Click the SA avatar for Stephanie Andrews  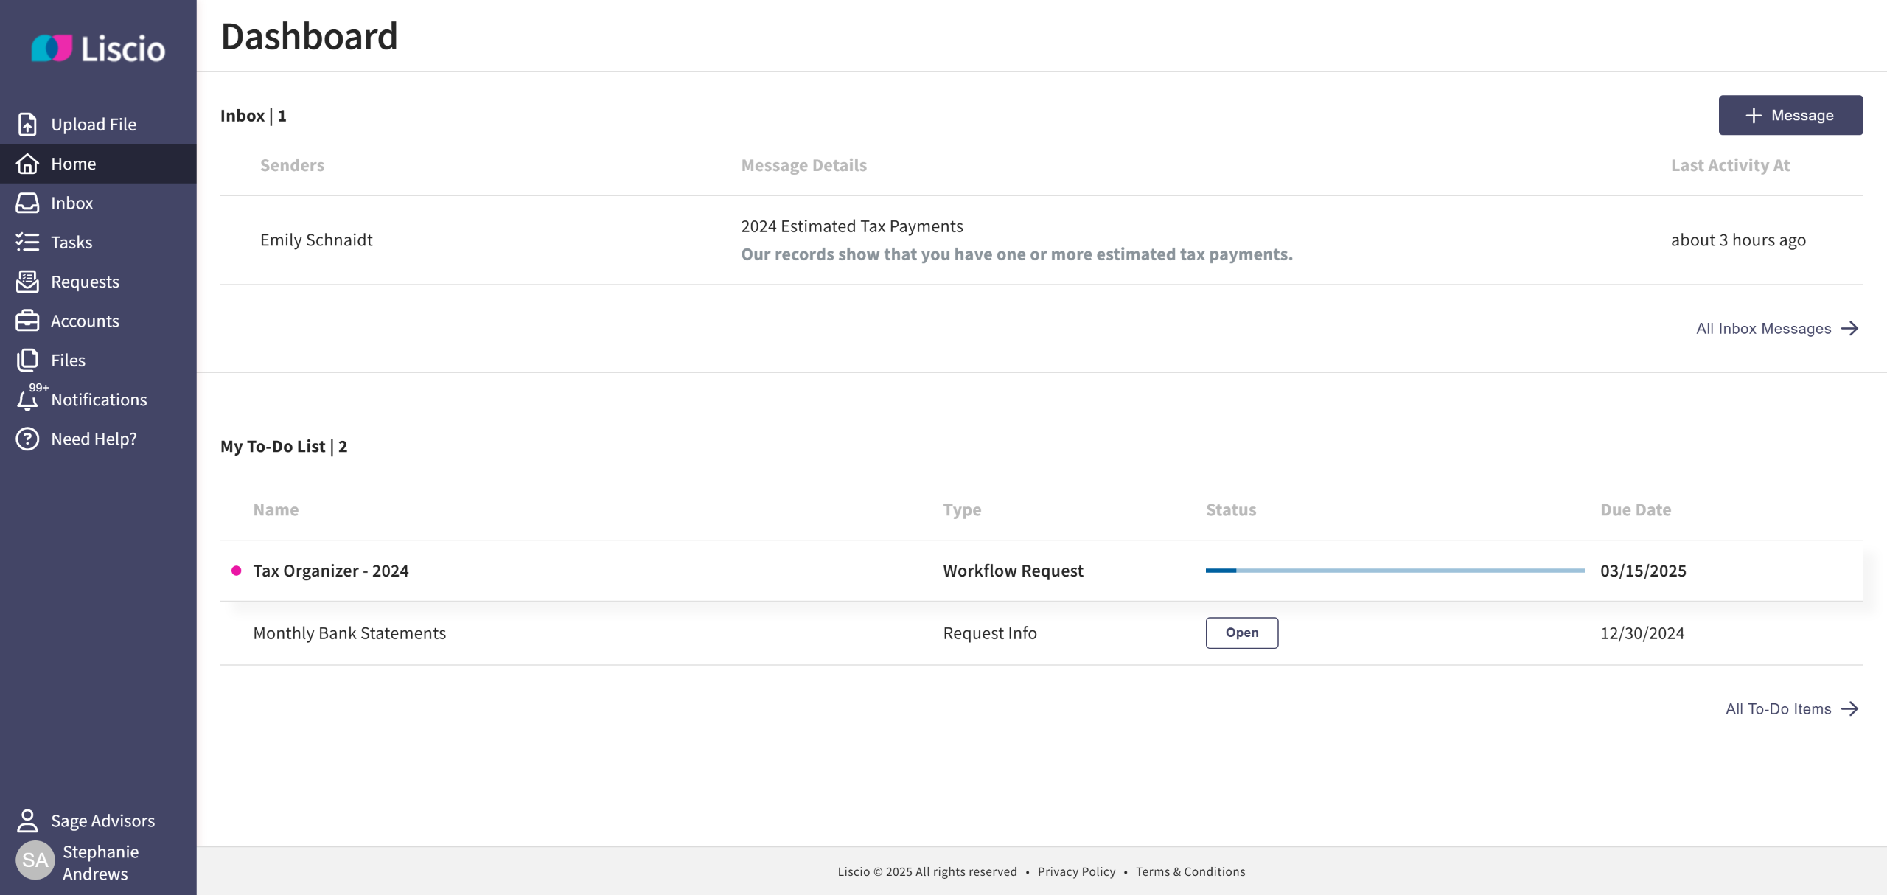click(35, 860)
